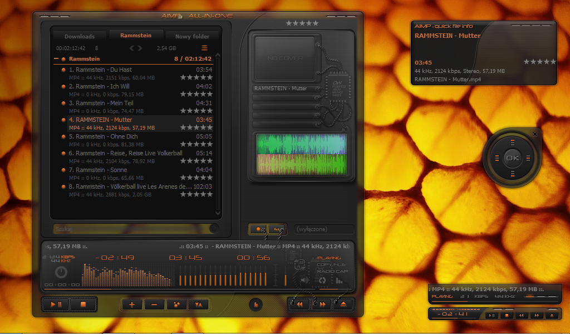Click the eject/open file button in main player
The height and width of the screenshot is (334, 570).
[343, 304]
